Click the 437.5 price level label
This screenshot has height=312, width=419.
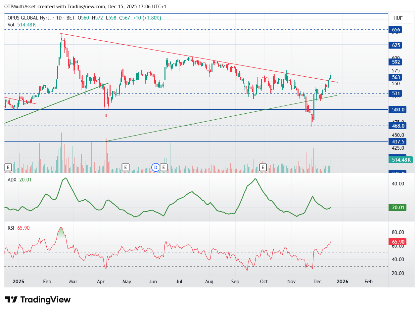click(397, 141)
